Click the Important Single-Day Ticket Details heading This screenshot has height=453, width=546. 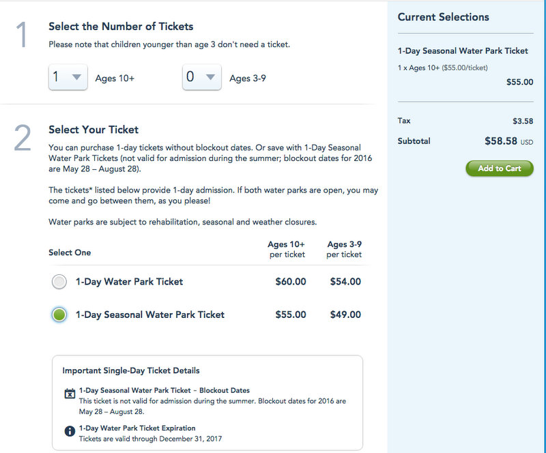coord(131,370)
